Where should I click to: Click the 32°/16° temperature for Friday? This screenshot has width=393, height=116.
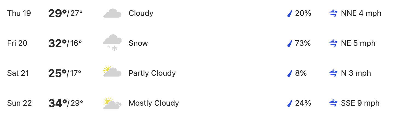(x=65, y=43)
